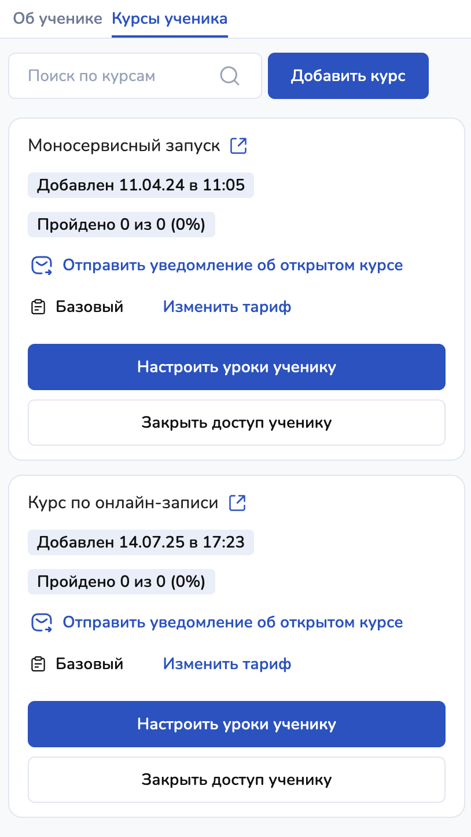The image size is (471, 837).
Task: Click the search magnifier icon
Action: (230, 76)
